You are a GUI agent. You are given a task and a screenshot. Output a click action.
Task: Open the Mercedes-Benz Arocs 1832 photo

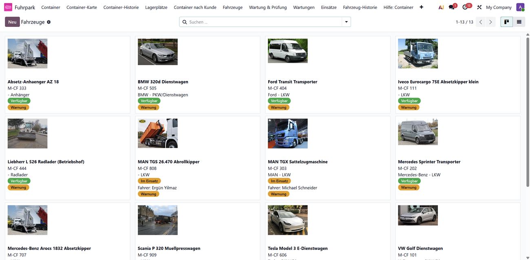(27, 220)
